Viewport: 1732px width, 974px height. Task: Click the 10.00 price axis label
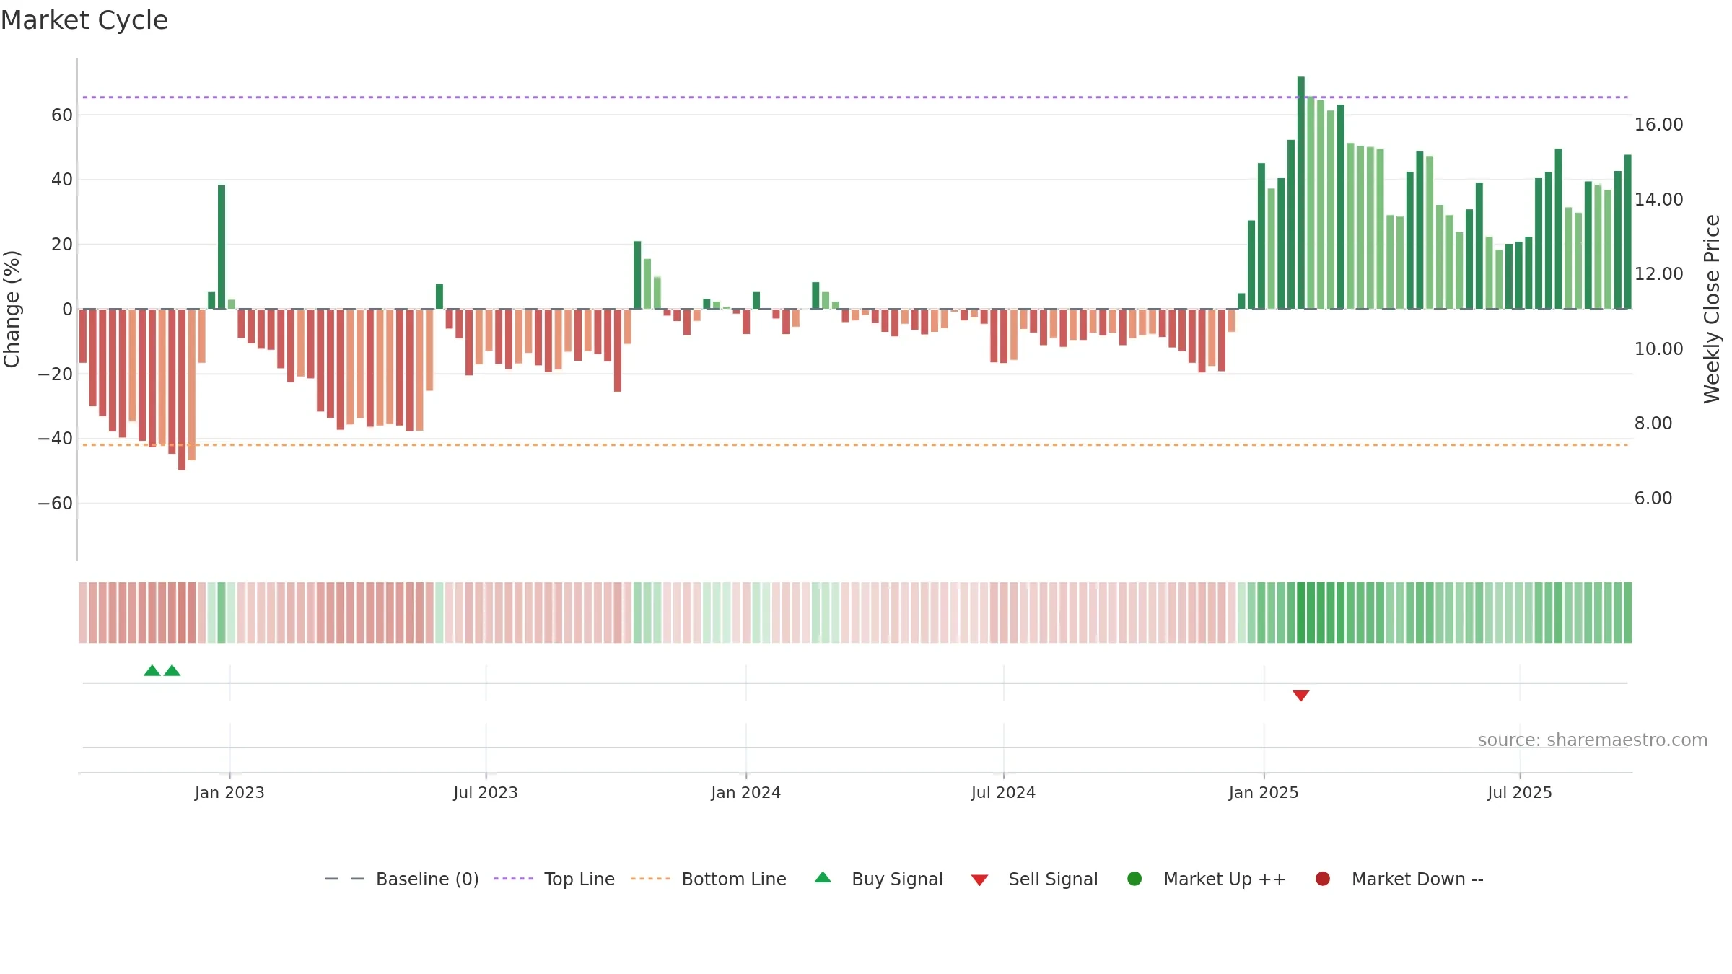point(1658,348)
